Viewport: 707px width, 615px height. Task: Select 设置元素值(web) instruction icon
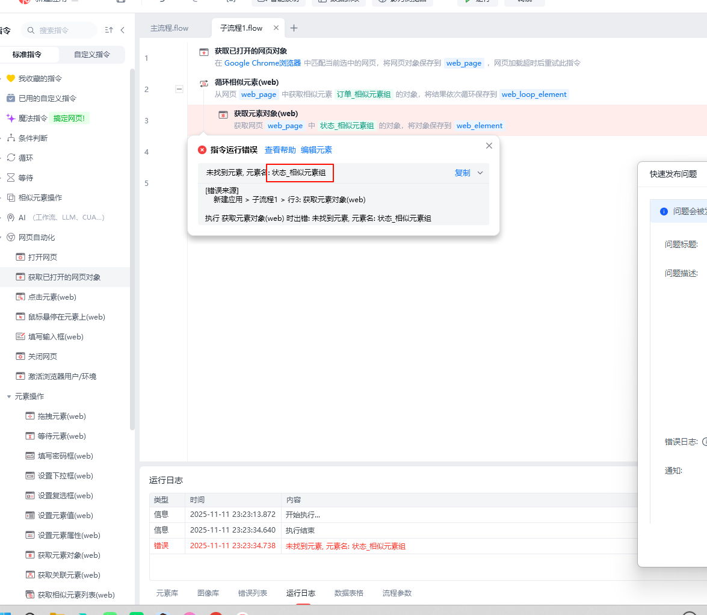(29, 515)
